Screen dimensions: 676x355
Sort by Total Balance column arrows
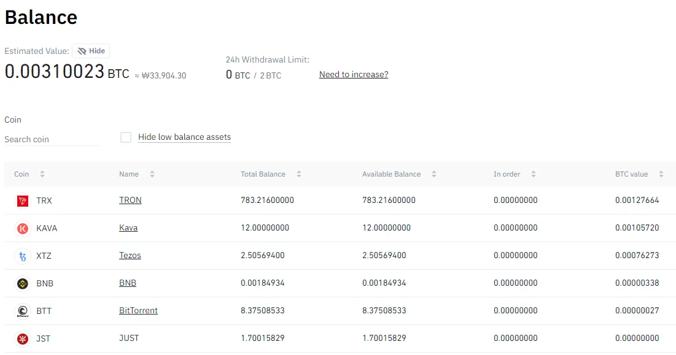pyautogui.click(x=299, y=174)
